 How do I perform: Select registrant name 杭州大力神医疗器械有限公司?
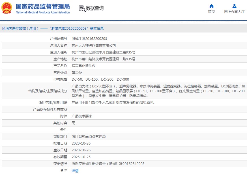click(94, 46)
